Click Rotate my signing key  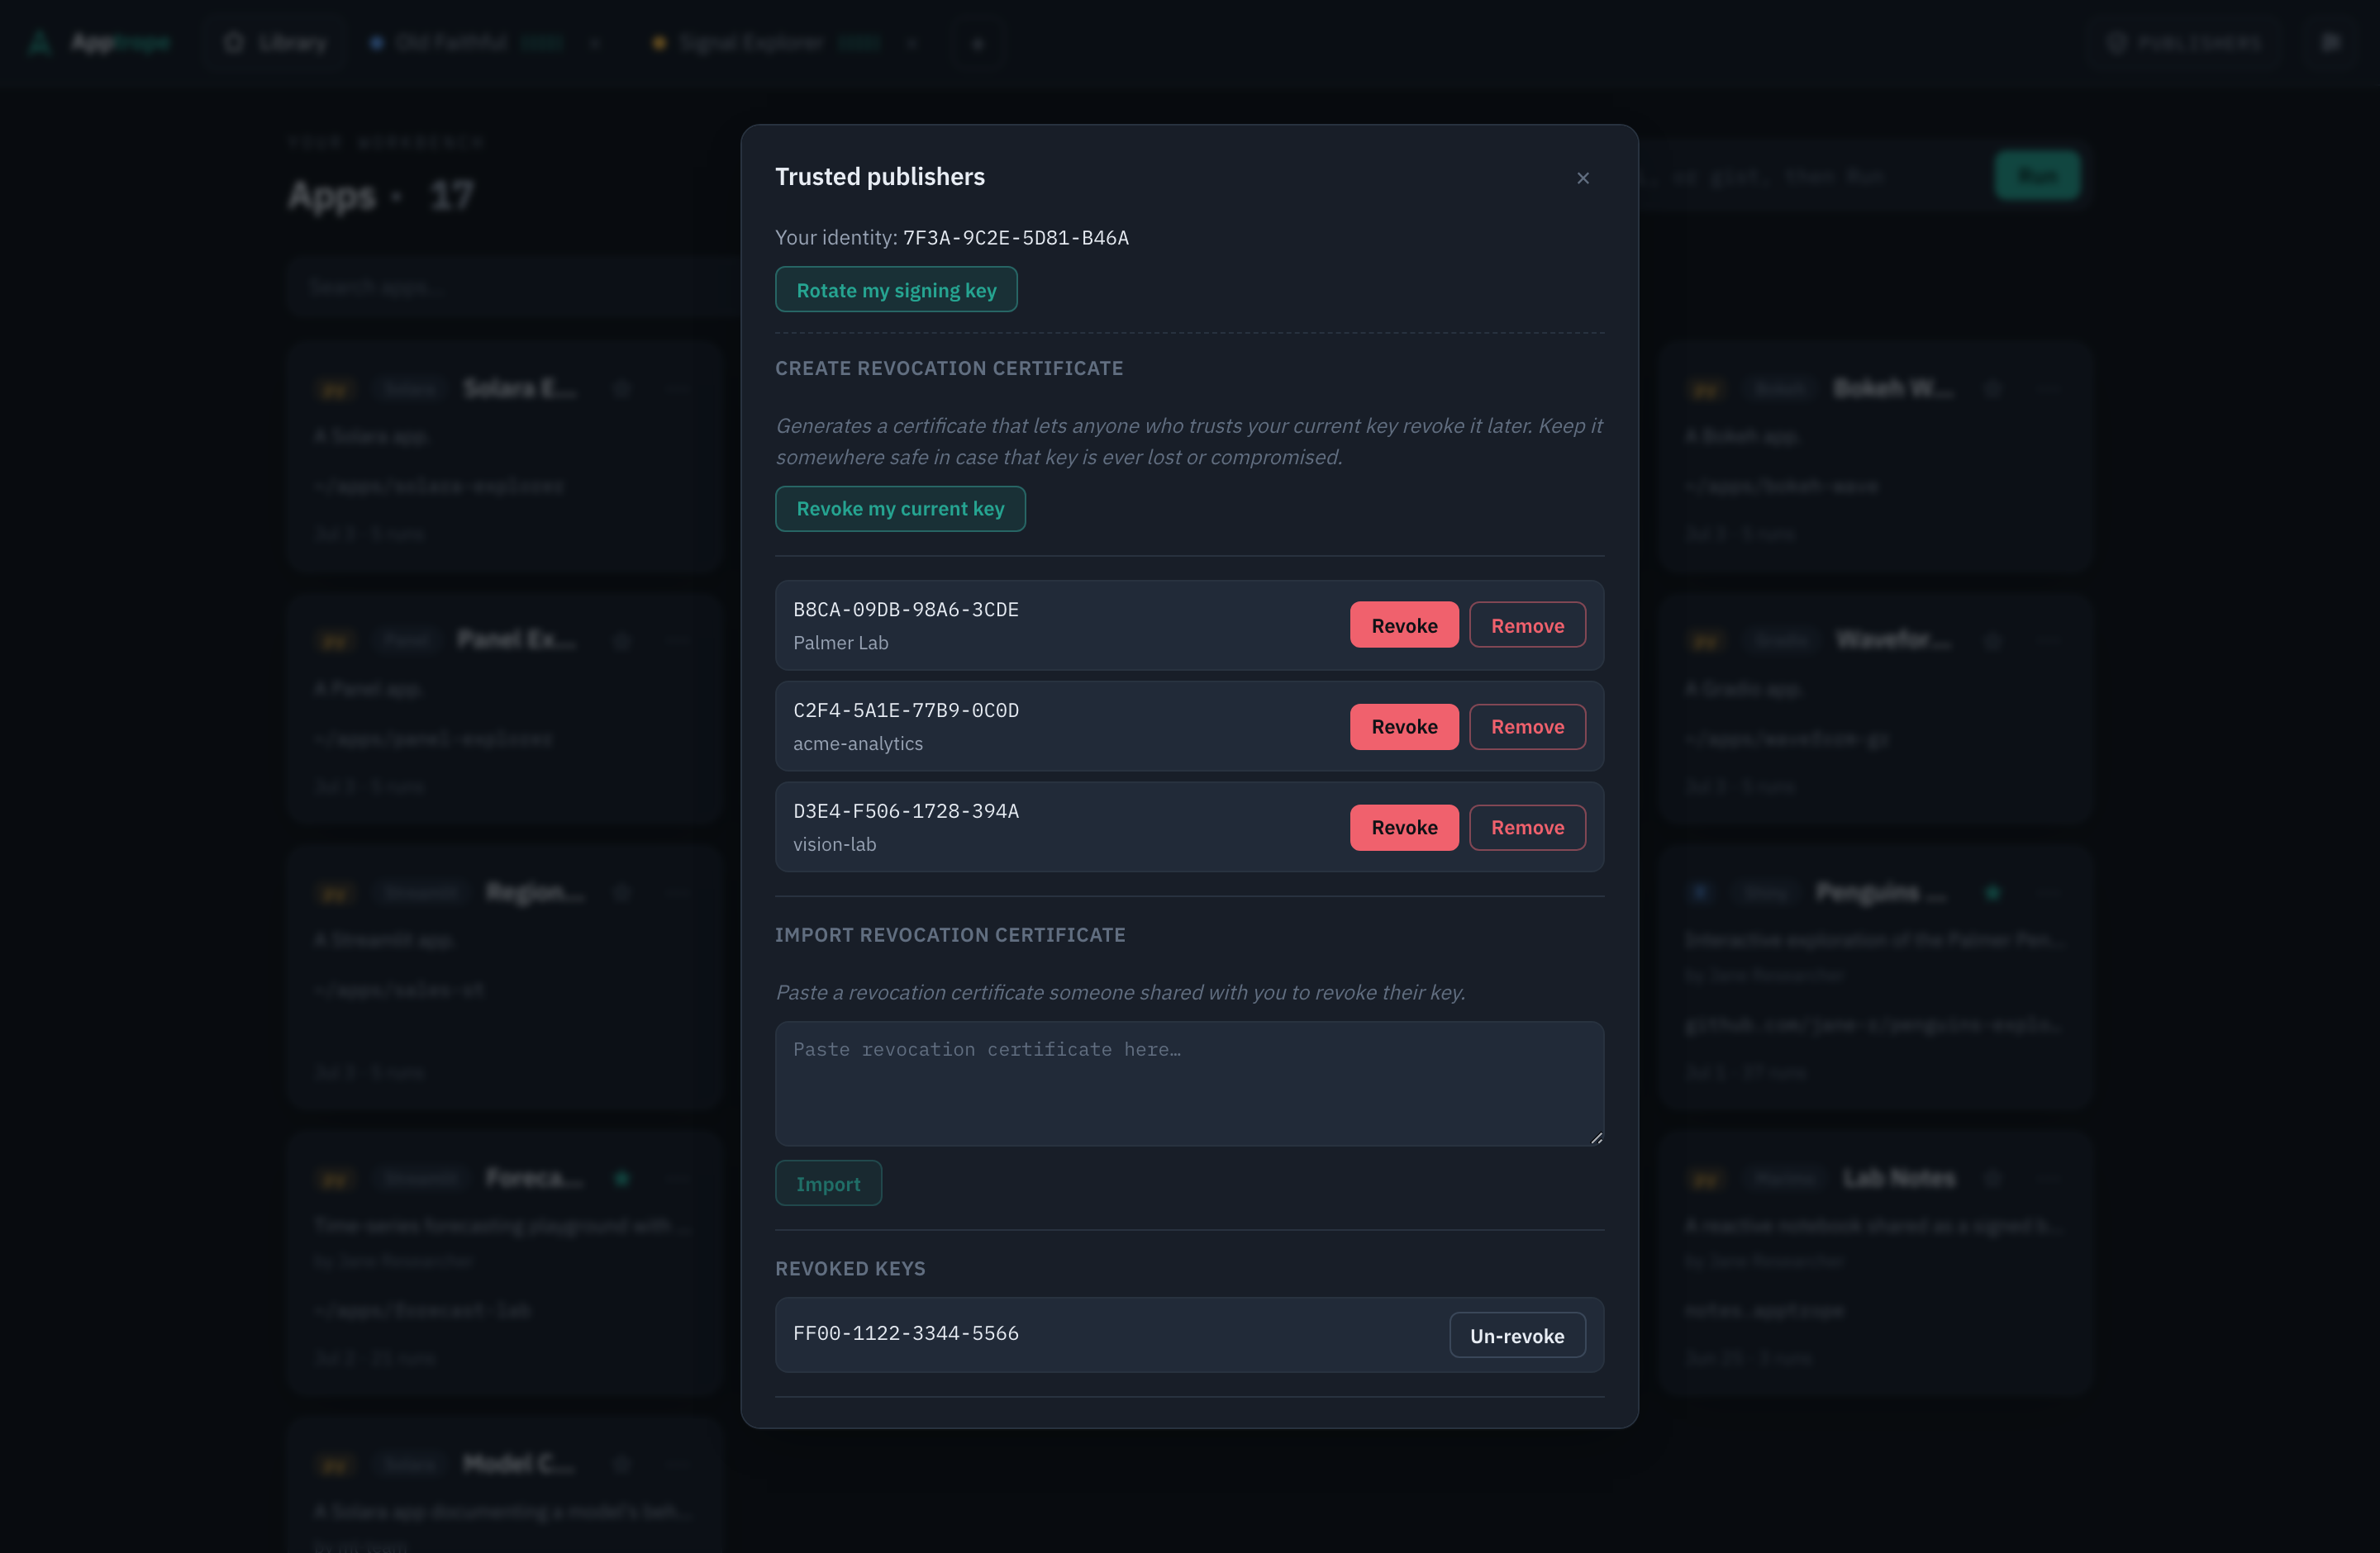click(896, 290)
